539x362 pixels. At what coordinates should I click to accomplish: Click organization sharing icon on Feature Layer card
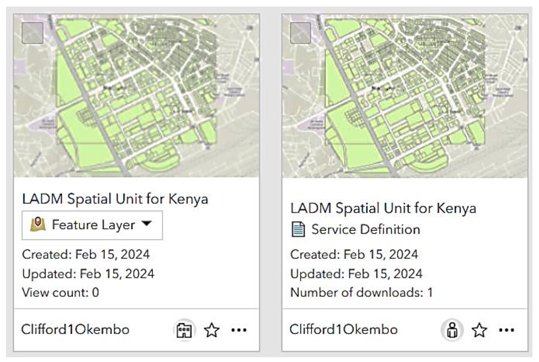[x=184, y=330]
